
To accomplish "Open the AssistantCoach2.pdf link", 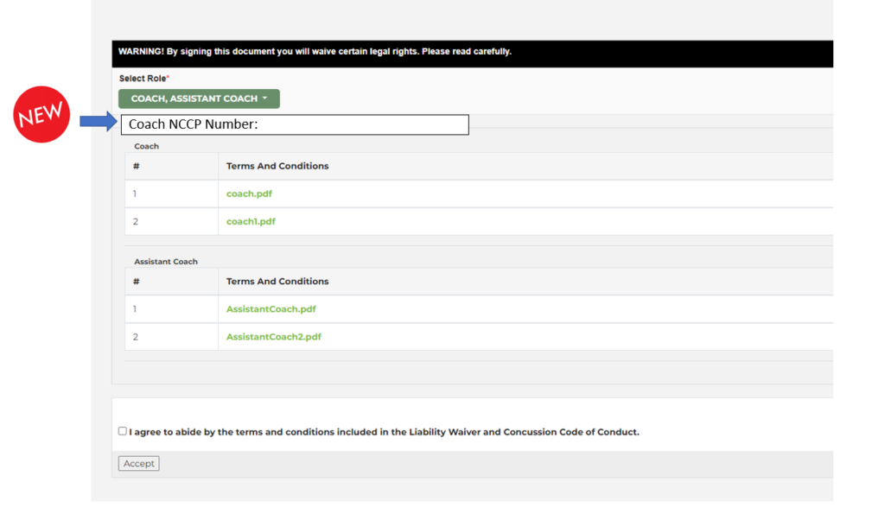I will point(273,337).
